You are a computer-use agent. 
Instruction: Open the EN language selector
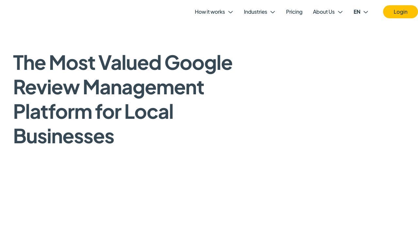pos(357,12)
